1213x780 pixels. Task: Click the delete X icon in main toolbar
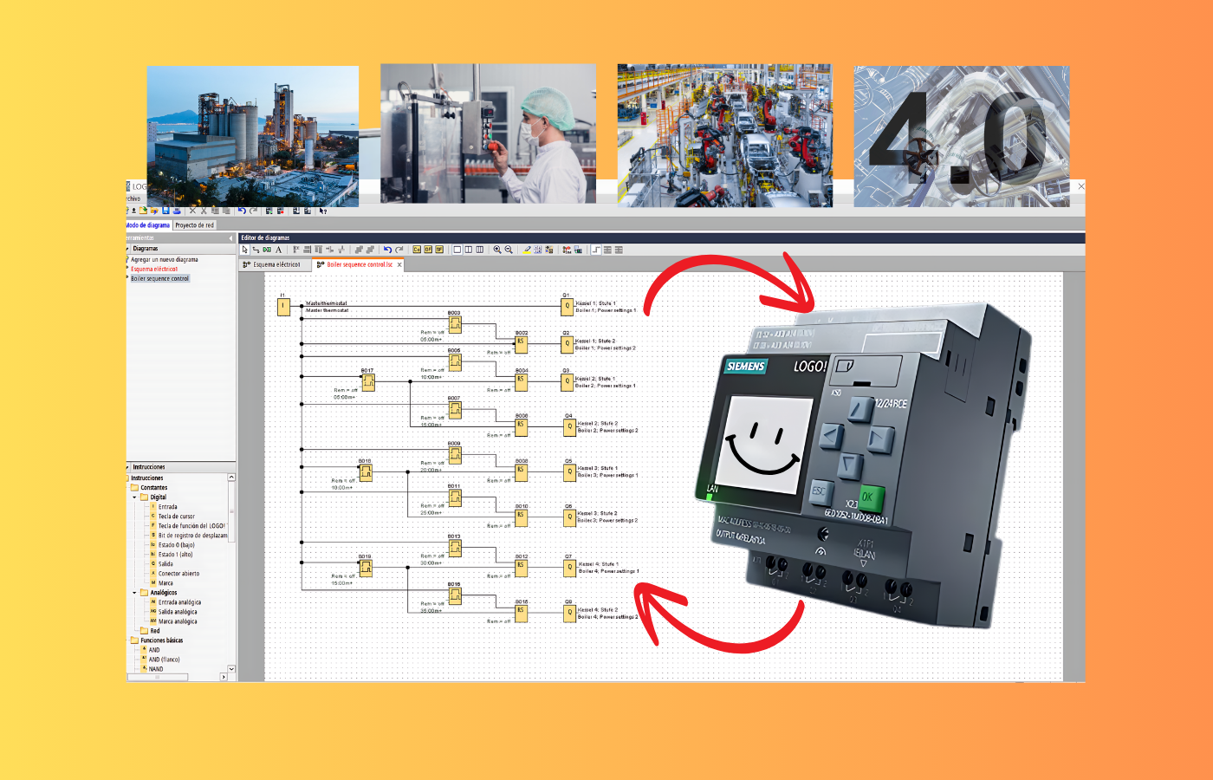(192, 211)
